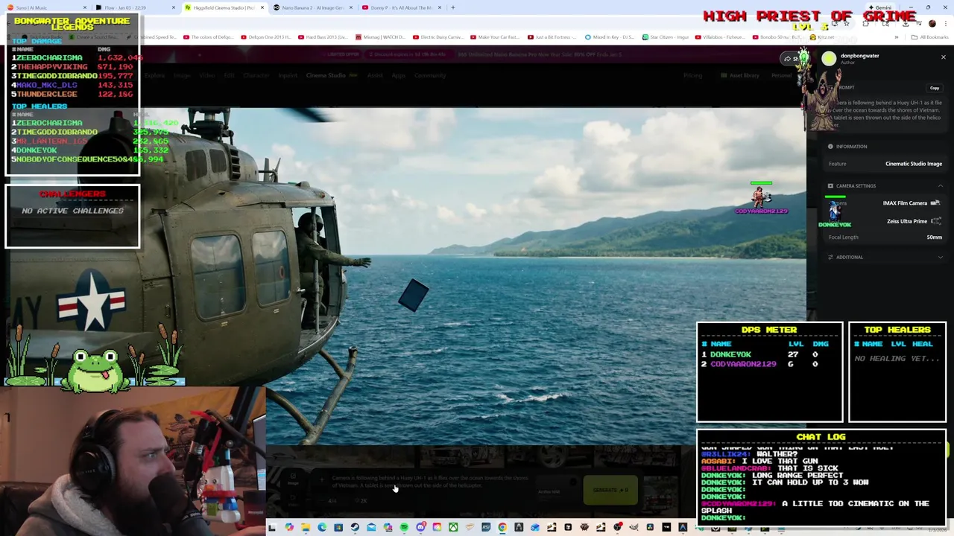The image size is (954, 536).
Task: Expand the Additional section
Action: (x=940, y=258)
